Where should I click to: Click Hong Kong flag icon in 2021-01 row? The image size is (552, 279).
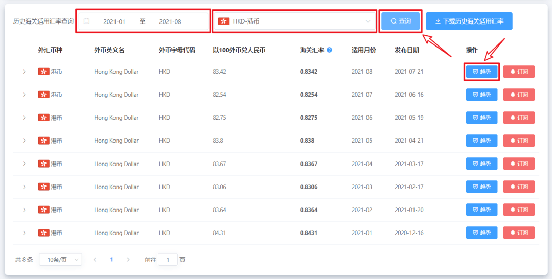[x=43, y=232]
